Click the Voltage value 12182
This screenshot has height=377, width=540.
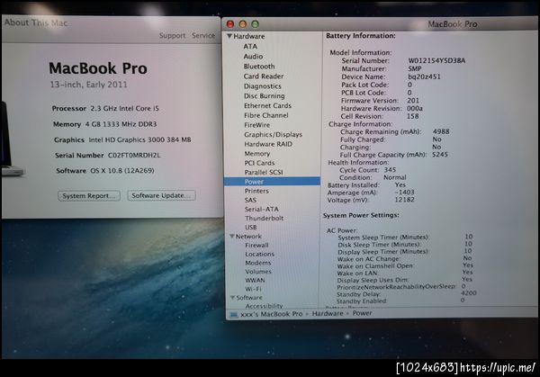coord(404,200)
